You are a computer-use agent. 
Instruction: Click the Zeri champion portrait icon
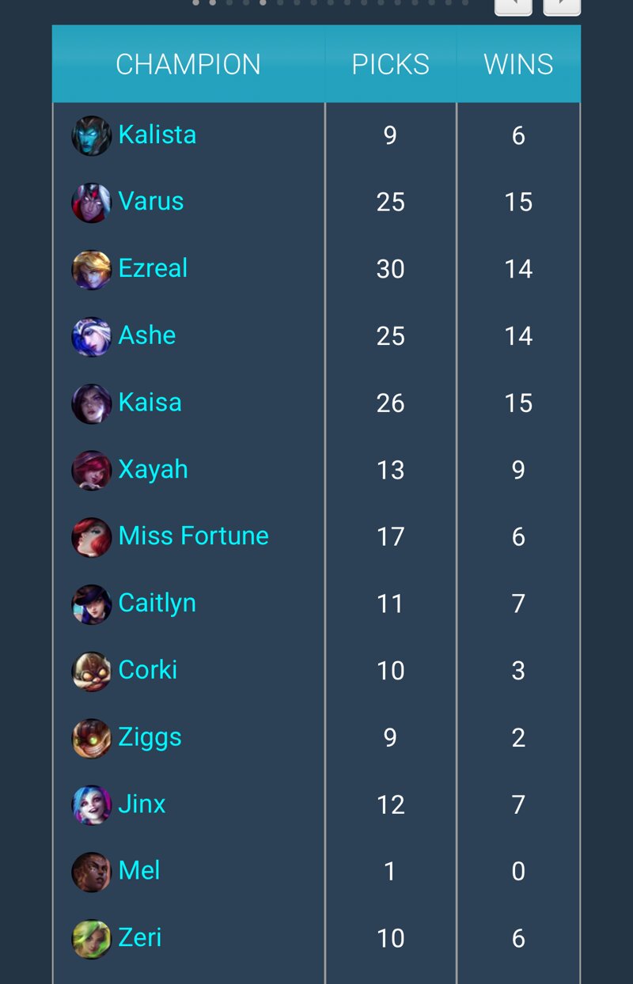click(91, 939)
